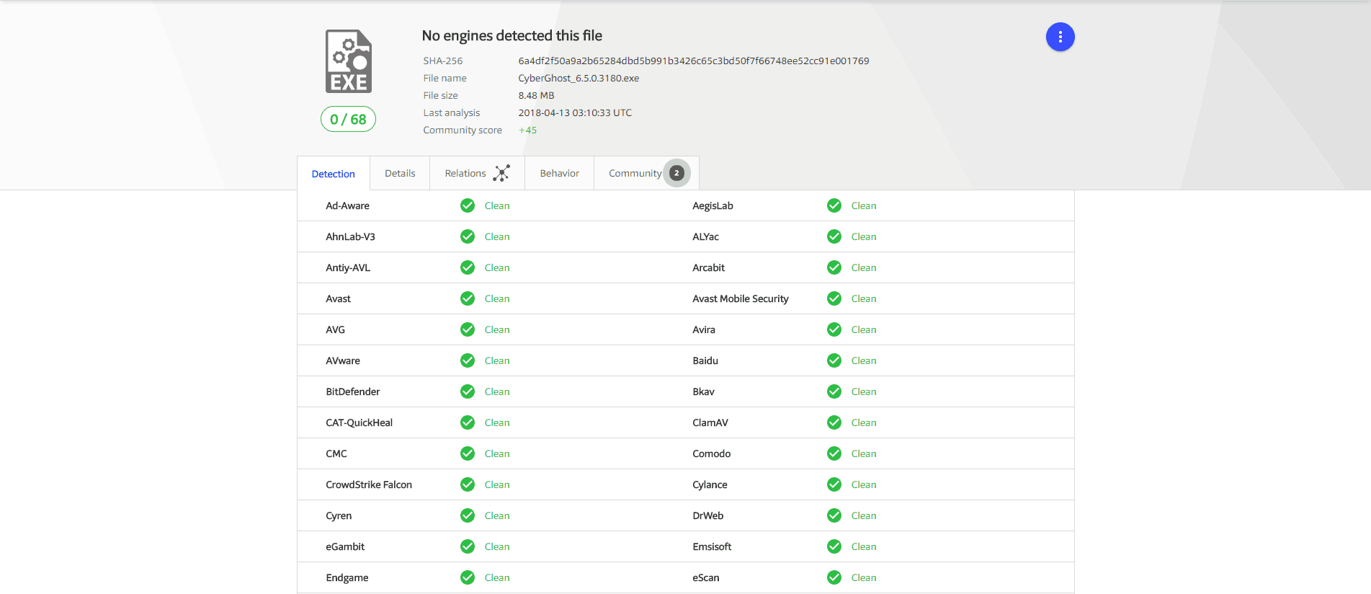
Task: Click the Avast Mobile Security engine name
Action: click(740, 298)
